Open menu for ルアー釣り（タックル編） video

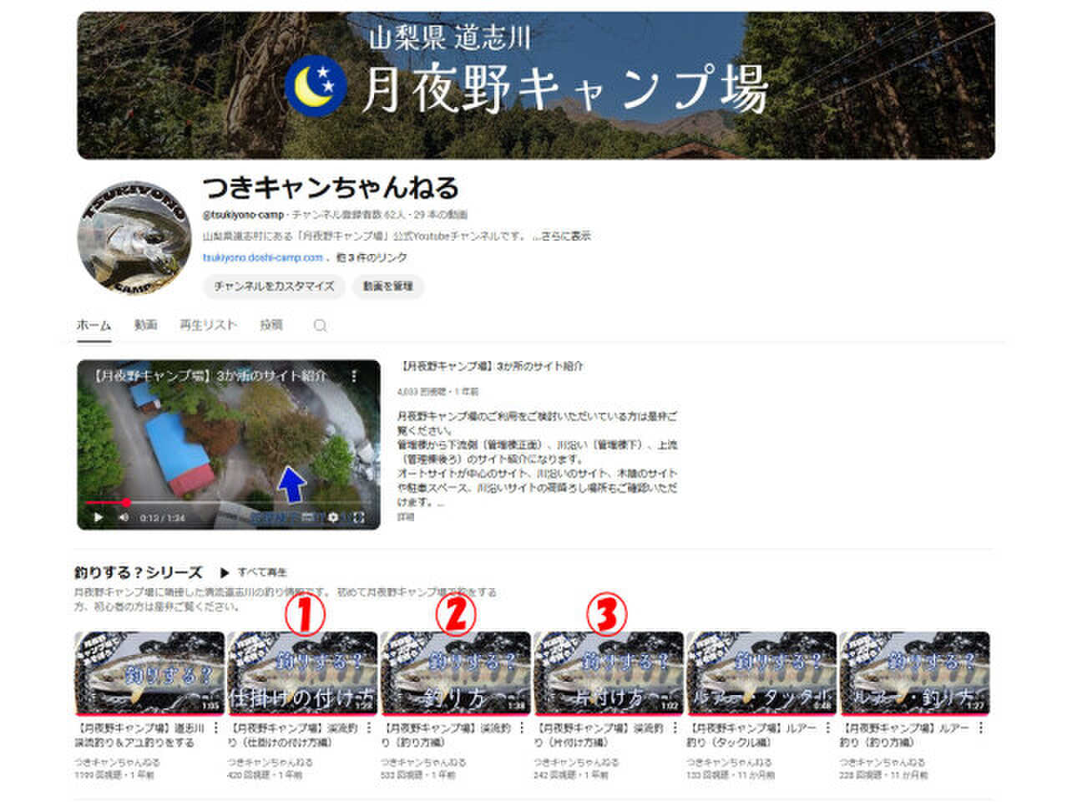pos(828,728)
